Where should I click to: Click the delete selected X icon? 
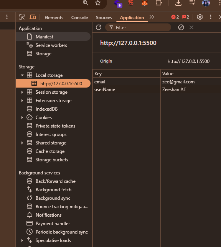tap(191, 27)
